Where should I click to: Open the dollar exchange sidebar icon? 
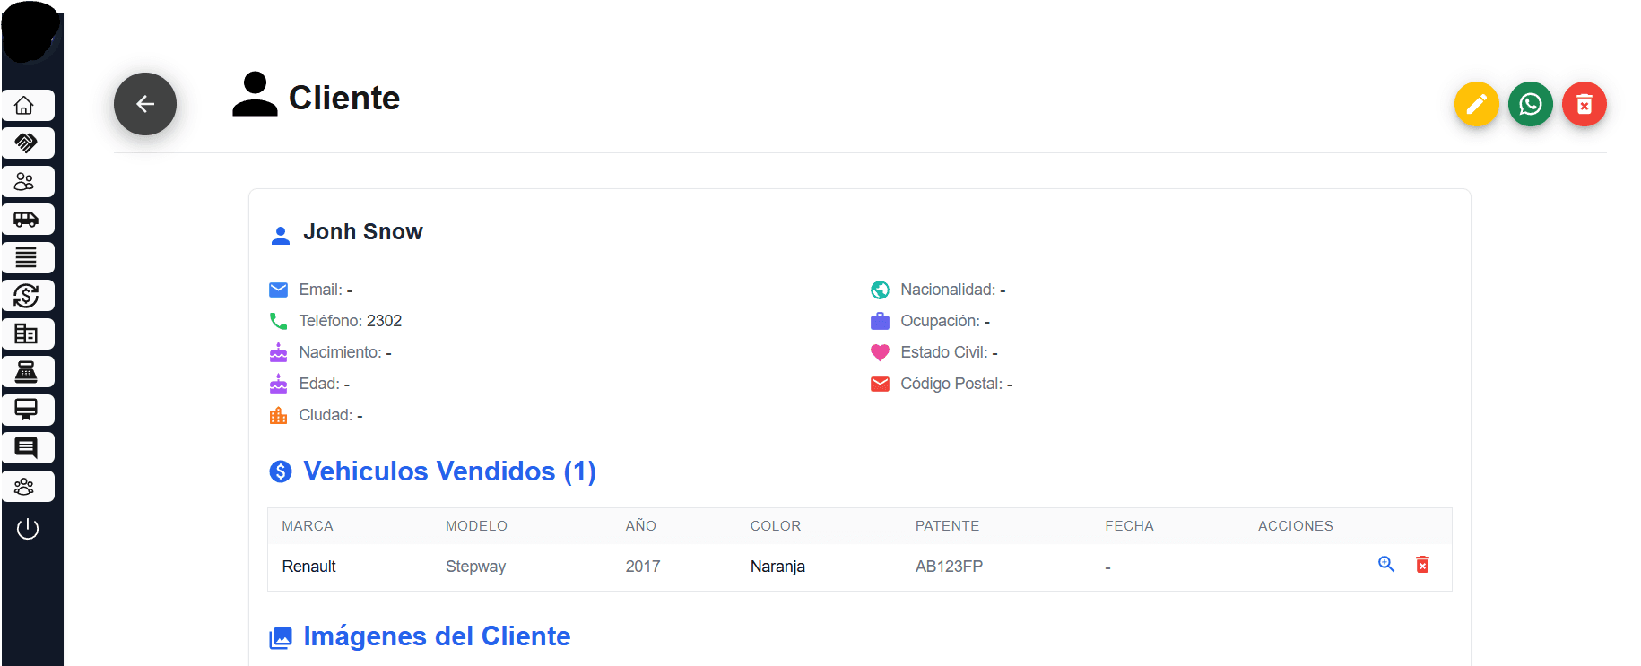28,296
